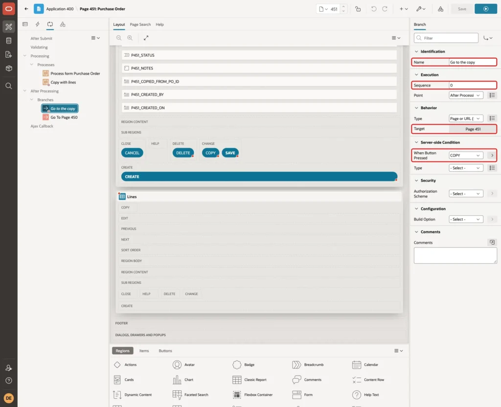The width and height of the screenshot is (501, 407).
Task: Expand the layout to full screen
Action: coord(146,38)
